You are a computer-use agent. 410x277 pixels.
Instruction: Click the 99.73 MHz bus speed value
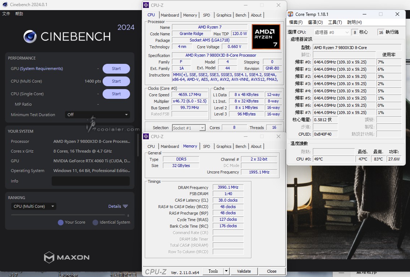point(190,107)
